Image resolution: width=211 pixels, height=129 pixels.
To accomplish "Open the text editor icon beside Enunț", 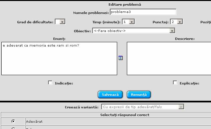I will coord(121,58).
